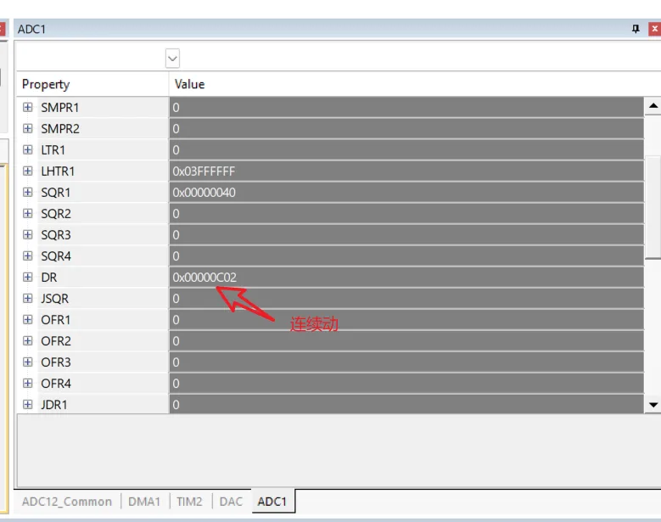Screen dimensions: 661x522
Task: Open the dropdown above the Property column
Action: click(x=172, y=59)
